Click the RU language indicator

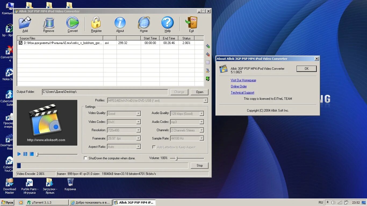321,203
